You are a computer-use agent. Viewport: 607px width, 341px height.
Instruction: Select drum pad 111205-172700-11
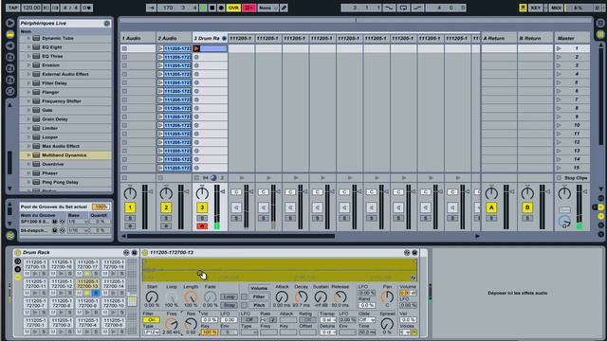coord(35,284)
